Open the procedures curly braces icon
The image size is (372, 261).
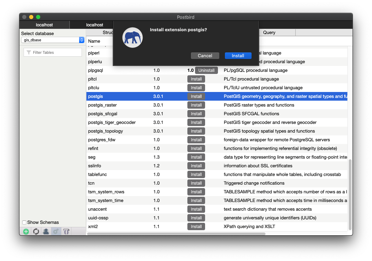pos(66,231)
